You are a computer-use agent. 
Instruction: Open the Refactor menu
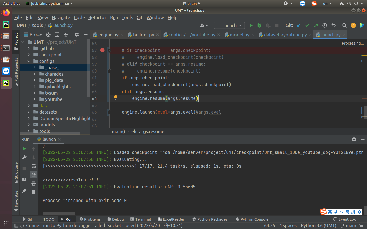pyautogui.click(x=97, y=17)
